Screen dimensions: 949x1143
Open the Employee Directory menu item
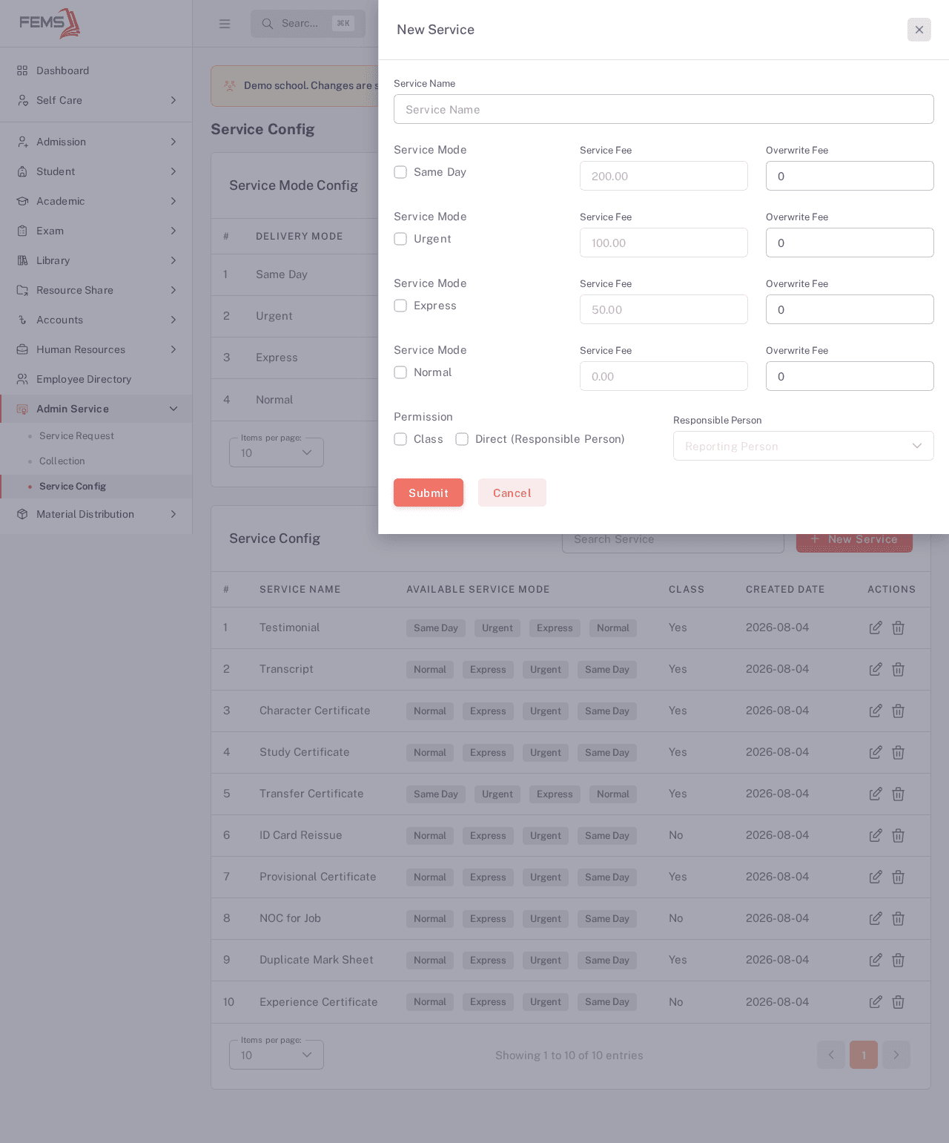click(x=96, y=379)
